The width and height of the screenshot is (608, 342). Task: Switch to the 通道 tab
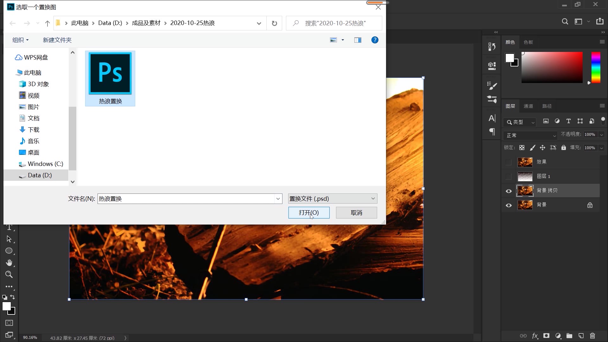(528, 106)
